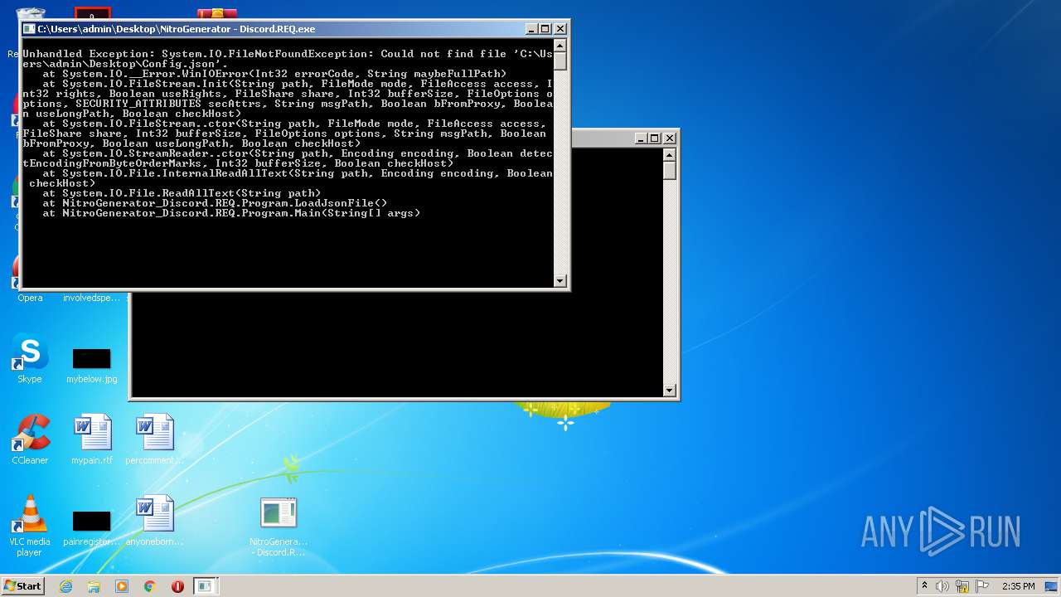Open the Start menu
1061x597 pixels.
tap(22, 586)
